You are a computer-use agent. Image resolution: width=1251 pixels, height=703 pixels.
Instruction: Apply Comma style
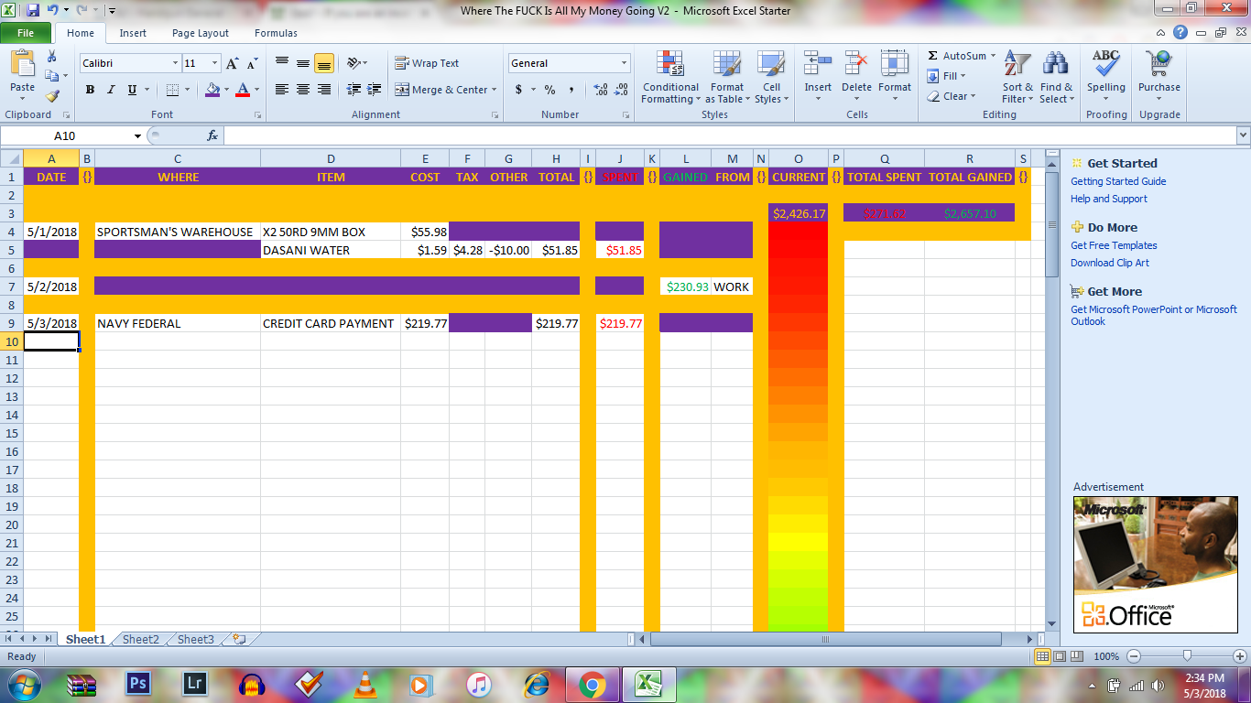(571, 90)
